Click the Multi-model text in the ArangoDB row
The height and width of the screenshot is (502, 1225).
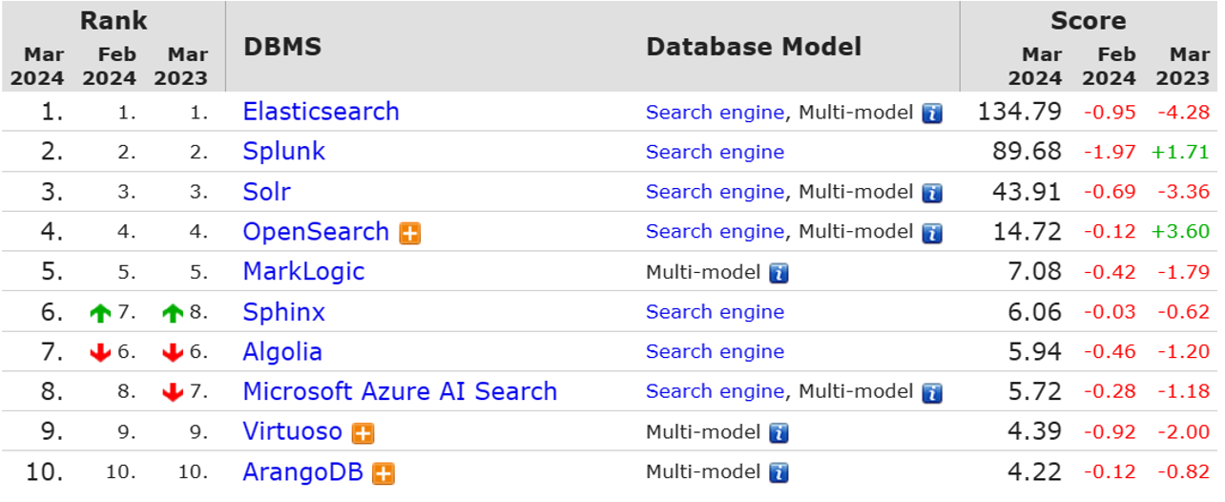click(x=704, y=471)
